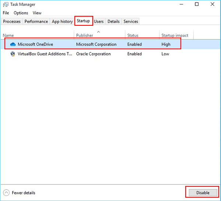Click the Enabled status of VirtualBox row
221x201 pixels.
[x=134, y=54]
